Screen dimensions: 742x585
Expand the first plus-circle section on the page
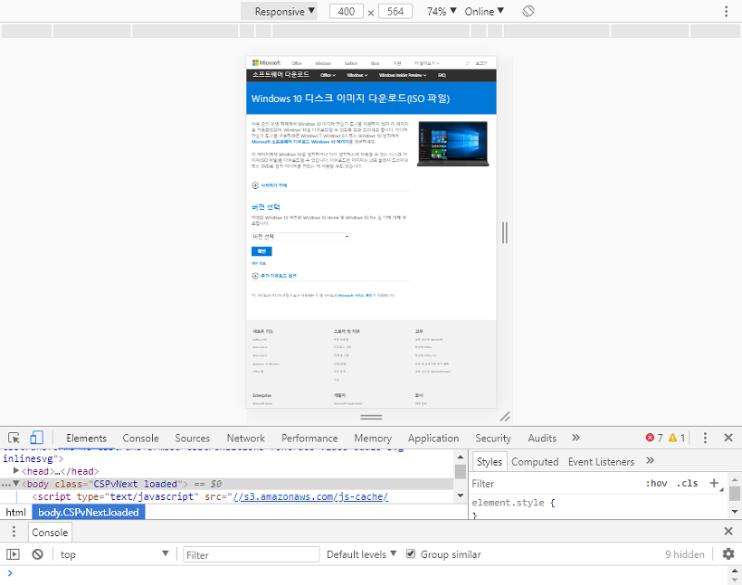255,185
